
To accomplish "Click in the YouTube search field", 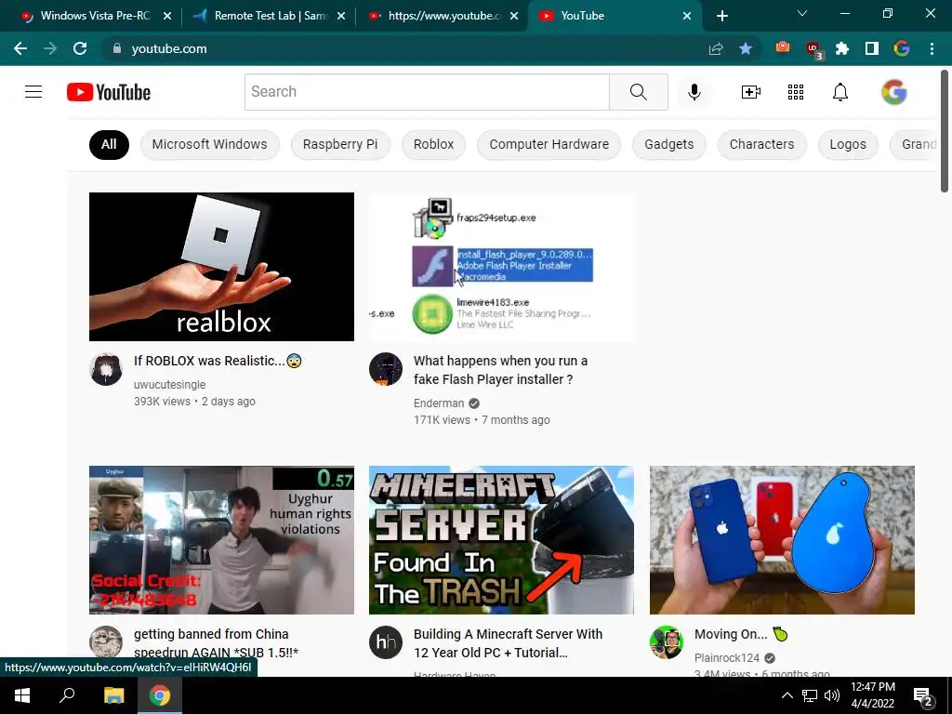I will tap(427, 92).
